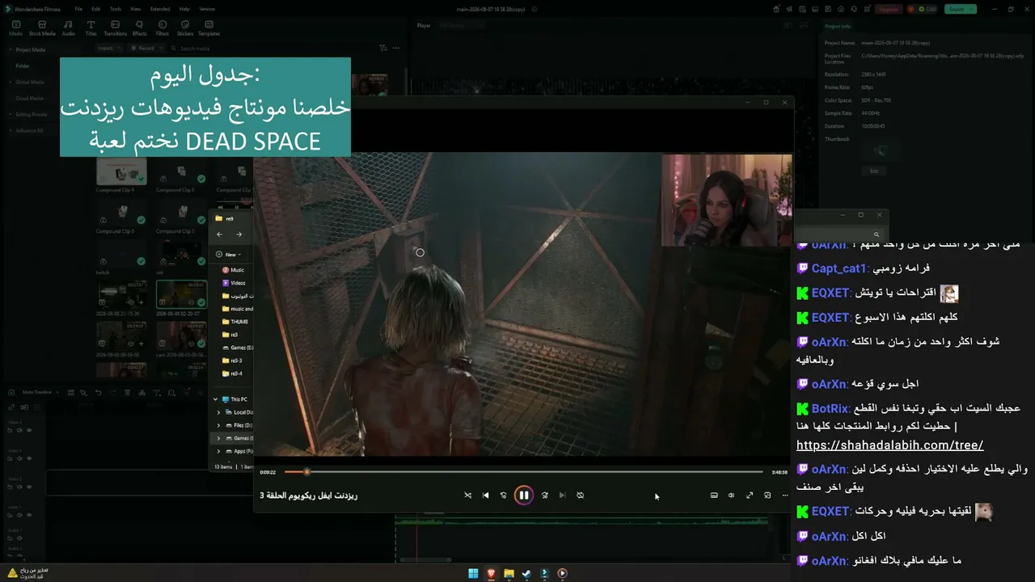Click the skip-back icon left of pause
Screen dimensions: 1035x582
pyautogui.click(x=503, y=496)
